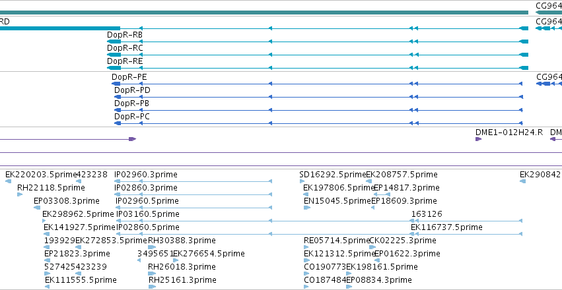The height and width of the screenshot is (290, 562).
Task: Click the EK141927.5prime EST label
Action: pos(79,227)
